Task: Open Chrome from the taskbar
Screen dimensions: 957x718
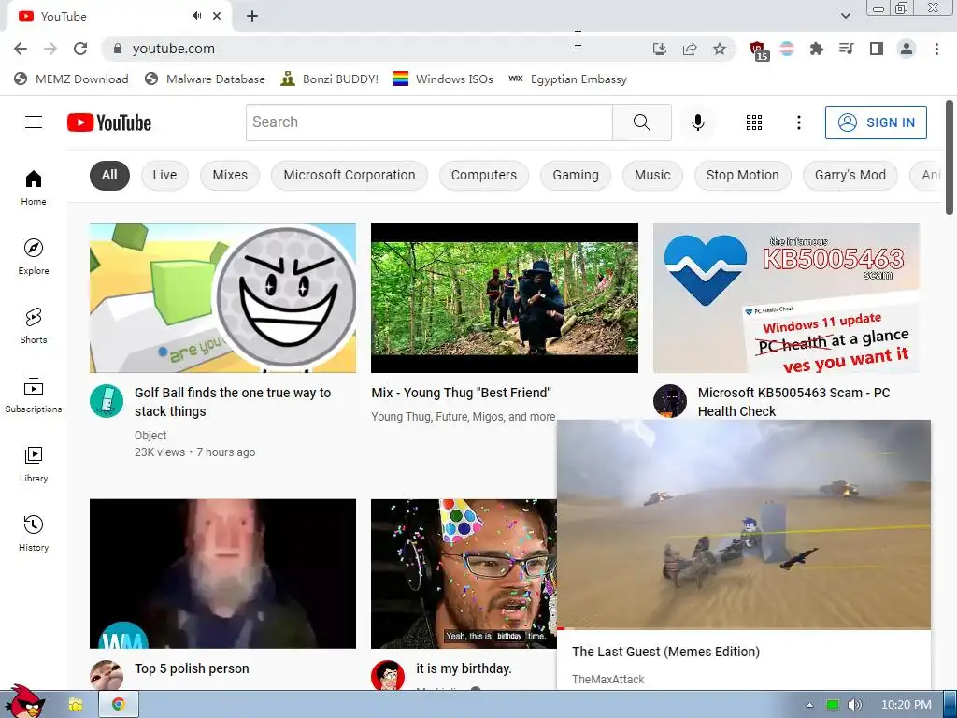Action: [119, 705]
